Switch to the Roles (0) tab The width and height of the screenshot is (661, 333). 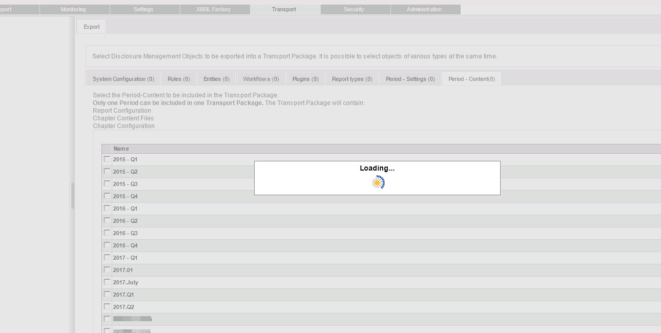[x=179, y=79]
